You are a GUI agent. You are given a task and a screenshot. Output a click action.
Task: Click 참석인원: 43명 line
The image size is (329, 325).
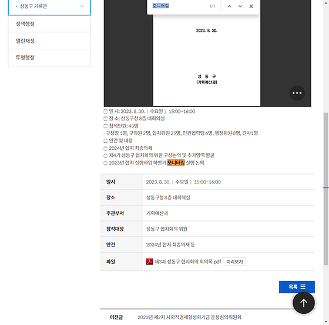click(121, 126)
